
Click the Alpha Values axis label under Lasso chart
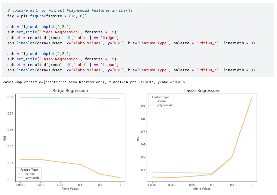[x=202, y=189]
